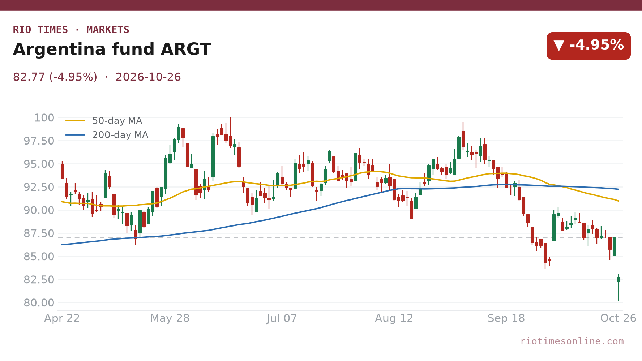This screenshot has width=642, height=361.
Task: Click the red -4.95% change badge
Action: point(588,46)
